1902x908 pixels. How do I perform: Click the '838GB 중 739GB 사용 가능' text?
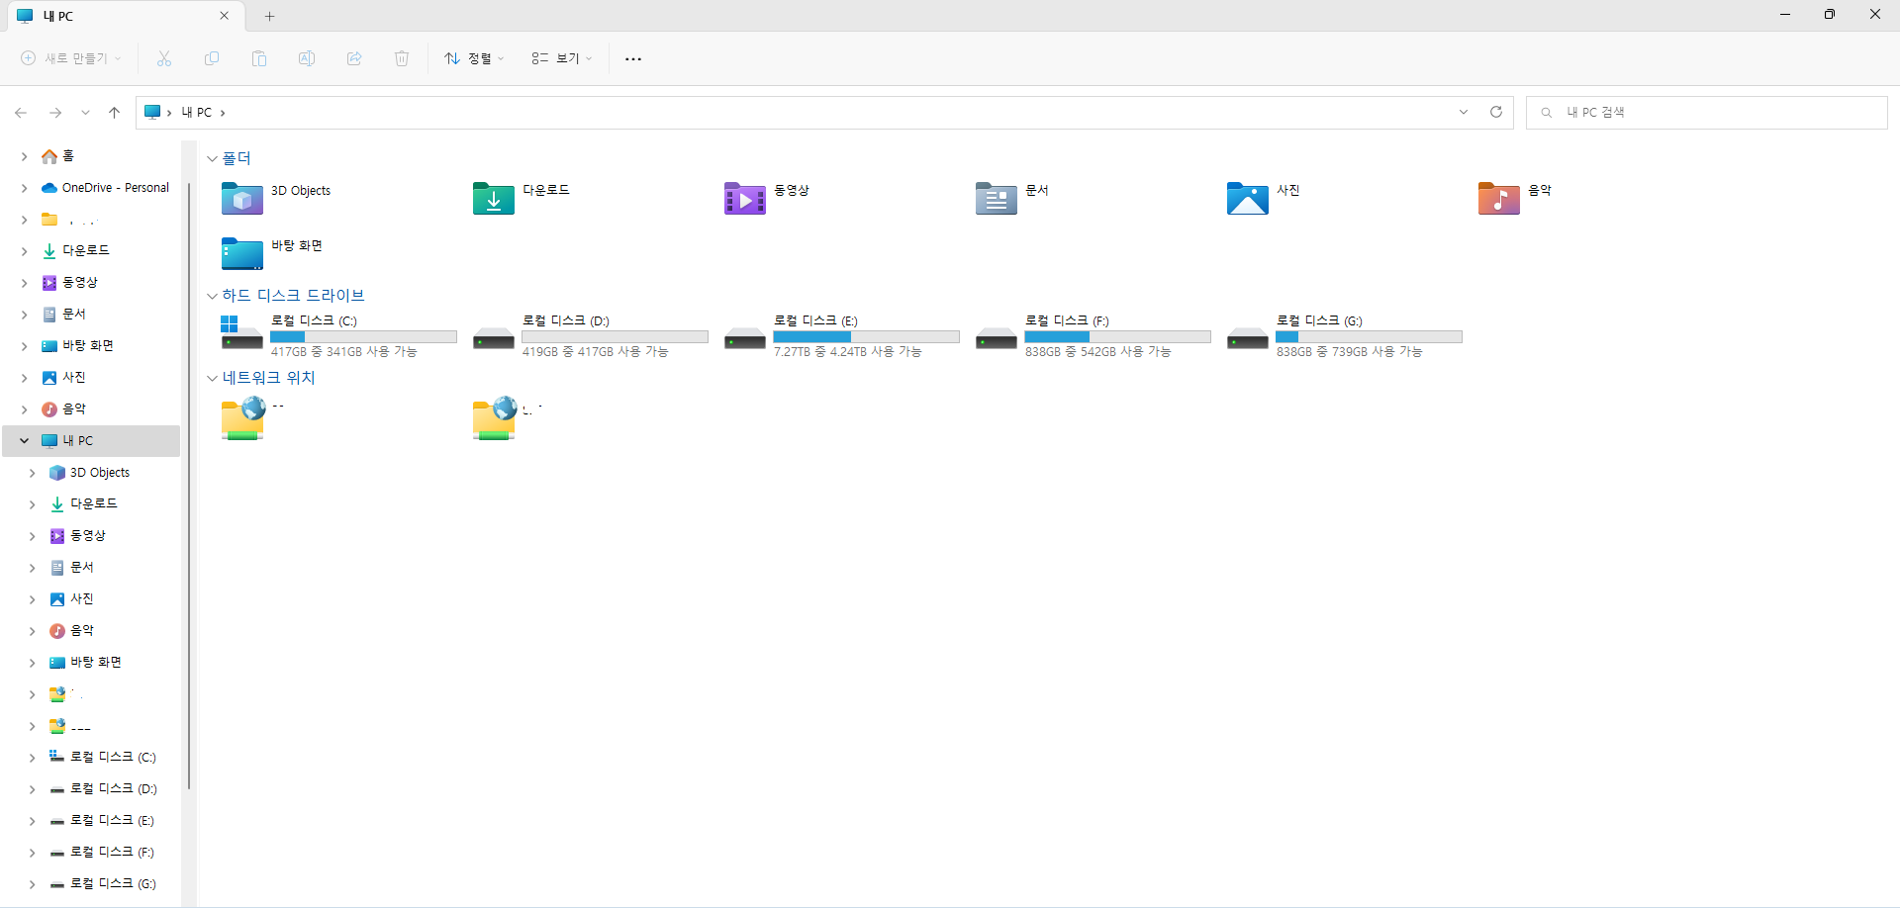click(x=1349, y=352)
